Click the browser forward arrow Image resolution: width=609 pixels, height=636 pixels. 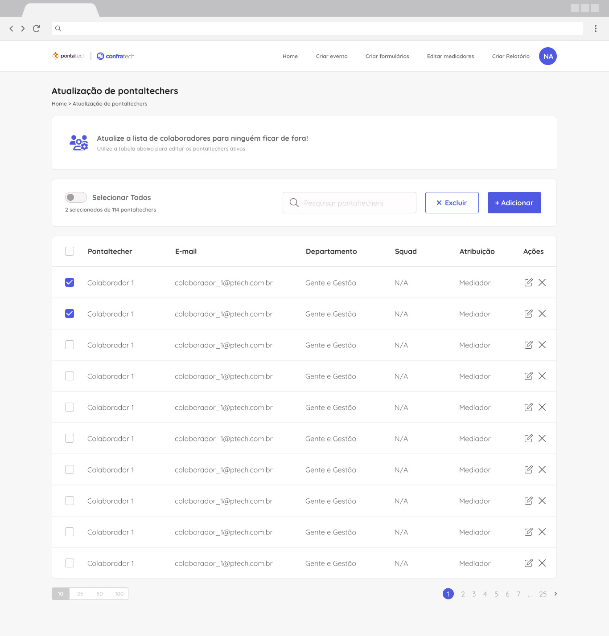(23, 29)
